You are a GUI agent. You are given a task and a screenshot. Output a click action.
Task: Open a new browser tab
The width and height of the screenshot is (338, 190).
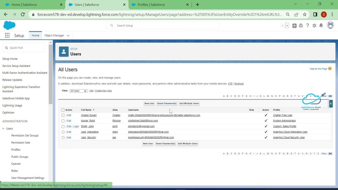pyautogui.click(x=198, y=4)
